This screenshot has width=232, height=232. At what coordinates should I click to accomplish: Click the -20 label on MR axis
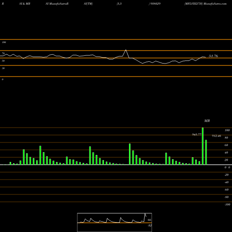coord(226,175)
